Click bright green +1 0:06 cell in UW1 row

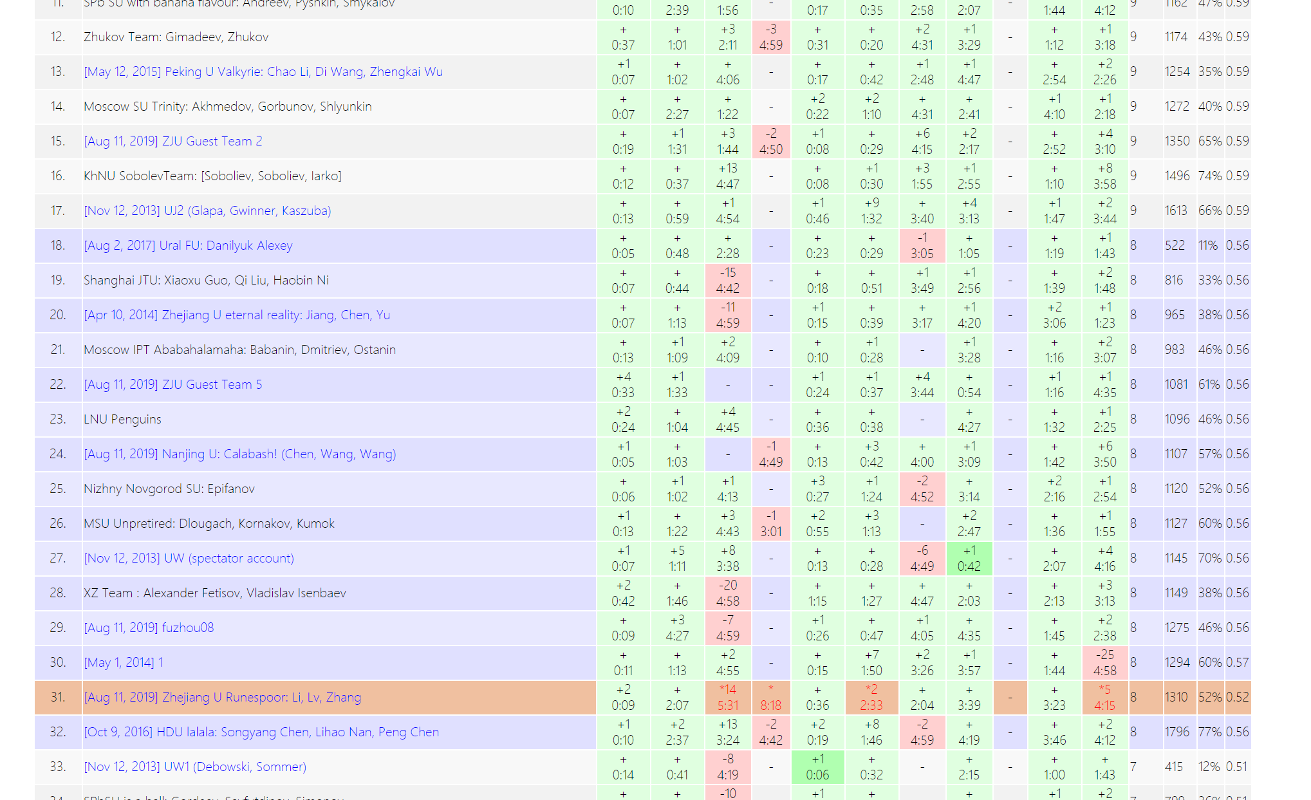click(x=817, y=767)
